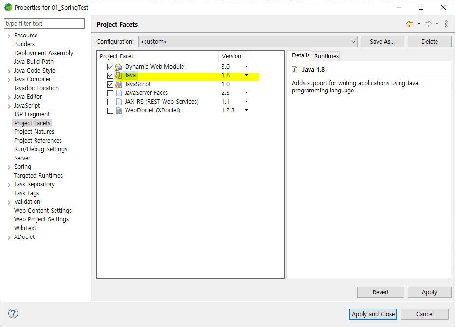The width and height of the screenshot is (455, 327).
Task: Uncheck the JavaScript facet checkbox
Action: pyautogui.click(x=110, y=85)
